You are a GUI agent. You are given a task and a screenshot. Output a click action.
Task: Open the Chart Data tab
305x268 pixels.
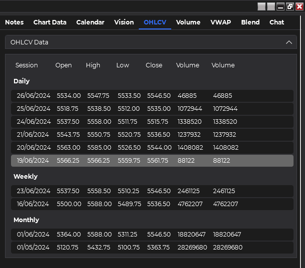coord(50,22)
